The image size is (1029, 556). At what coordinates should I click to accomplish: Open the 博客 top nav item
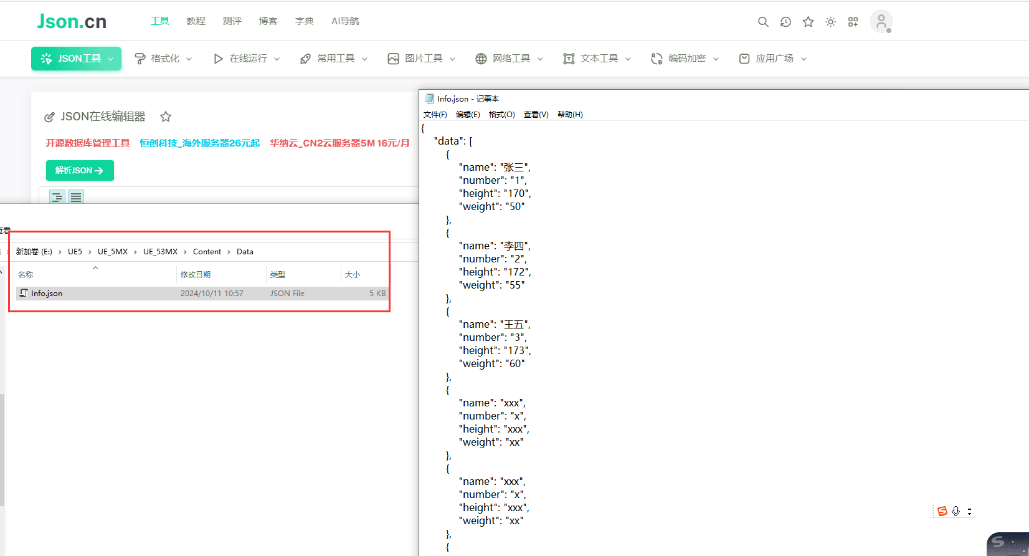[268, 21]
